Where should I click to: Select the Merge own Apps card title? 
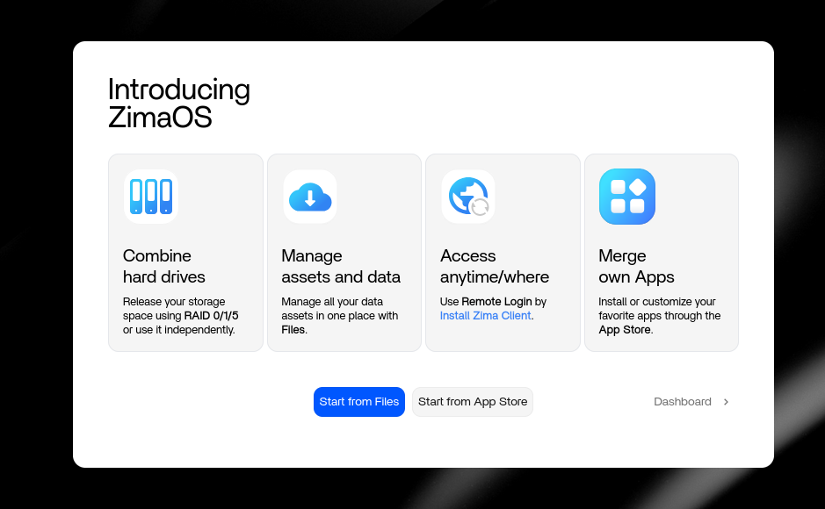(636, 266)
